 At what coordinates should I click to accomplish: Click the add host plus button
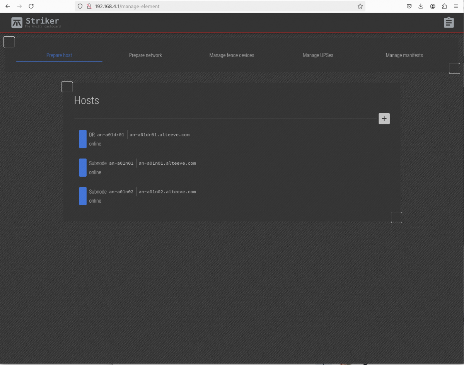point(384,119)
